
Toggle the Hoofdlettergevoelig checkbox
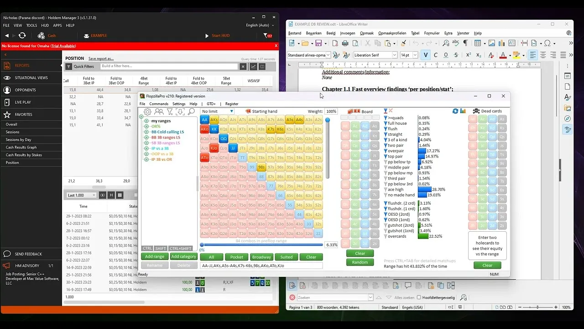pyautogui.click(x=419, y=297)
